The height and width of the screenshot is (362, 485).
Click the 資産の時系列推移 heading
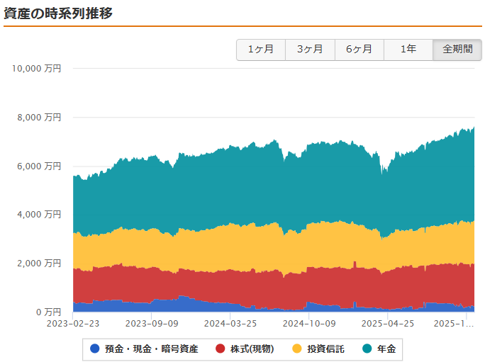click(x=58, y=13)
